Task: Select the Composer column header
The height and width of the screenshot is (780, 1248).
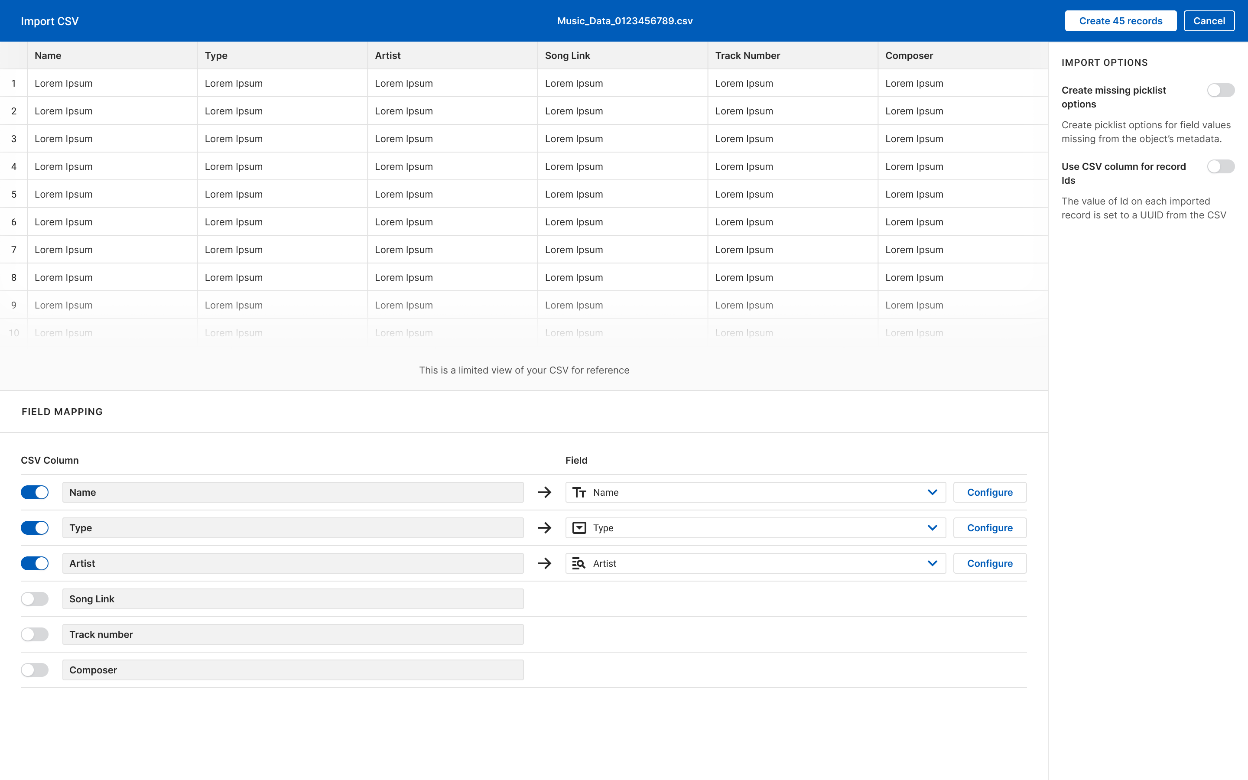Action: (909, 56)
